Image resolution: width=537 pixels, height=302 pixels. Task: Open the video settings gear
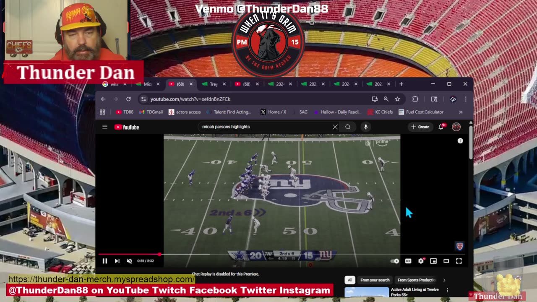[421, 261]
